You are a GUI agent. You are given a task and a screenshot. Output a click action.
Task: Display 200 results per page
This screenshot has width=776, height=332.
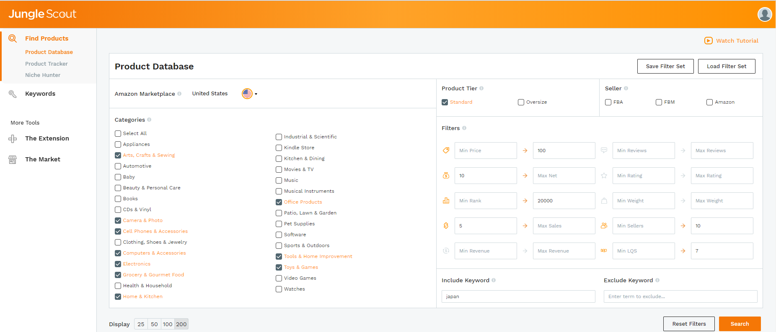click(x=181, y=324)
